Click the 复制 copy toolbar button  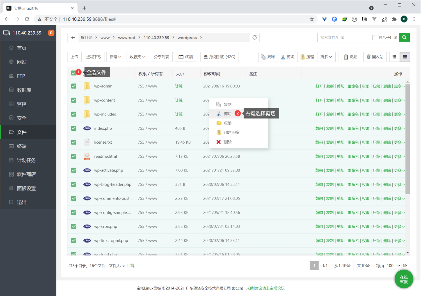click(x=268, y=57)
